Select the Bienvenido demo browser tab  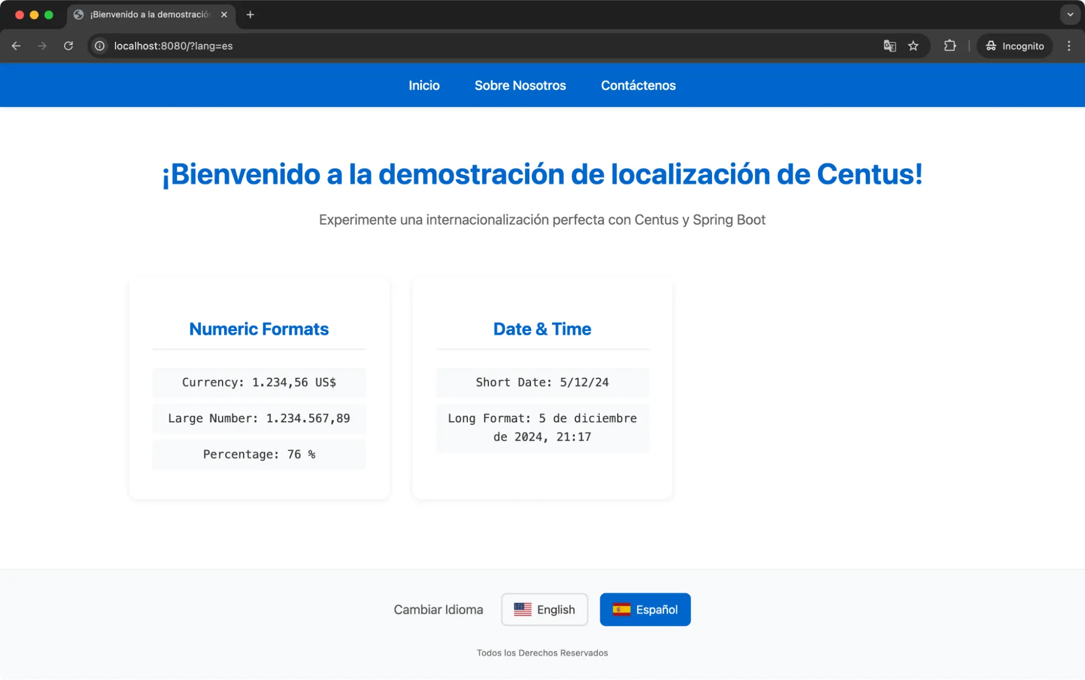(147, 15)
